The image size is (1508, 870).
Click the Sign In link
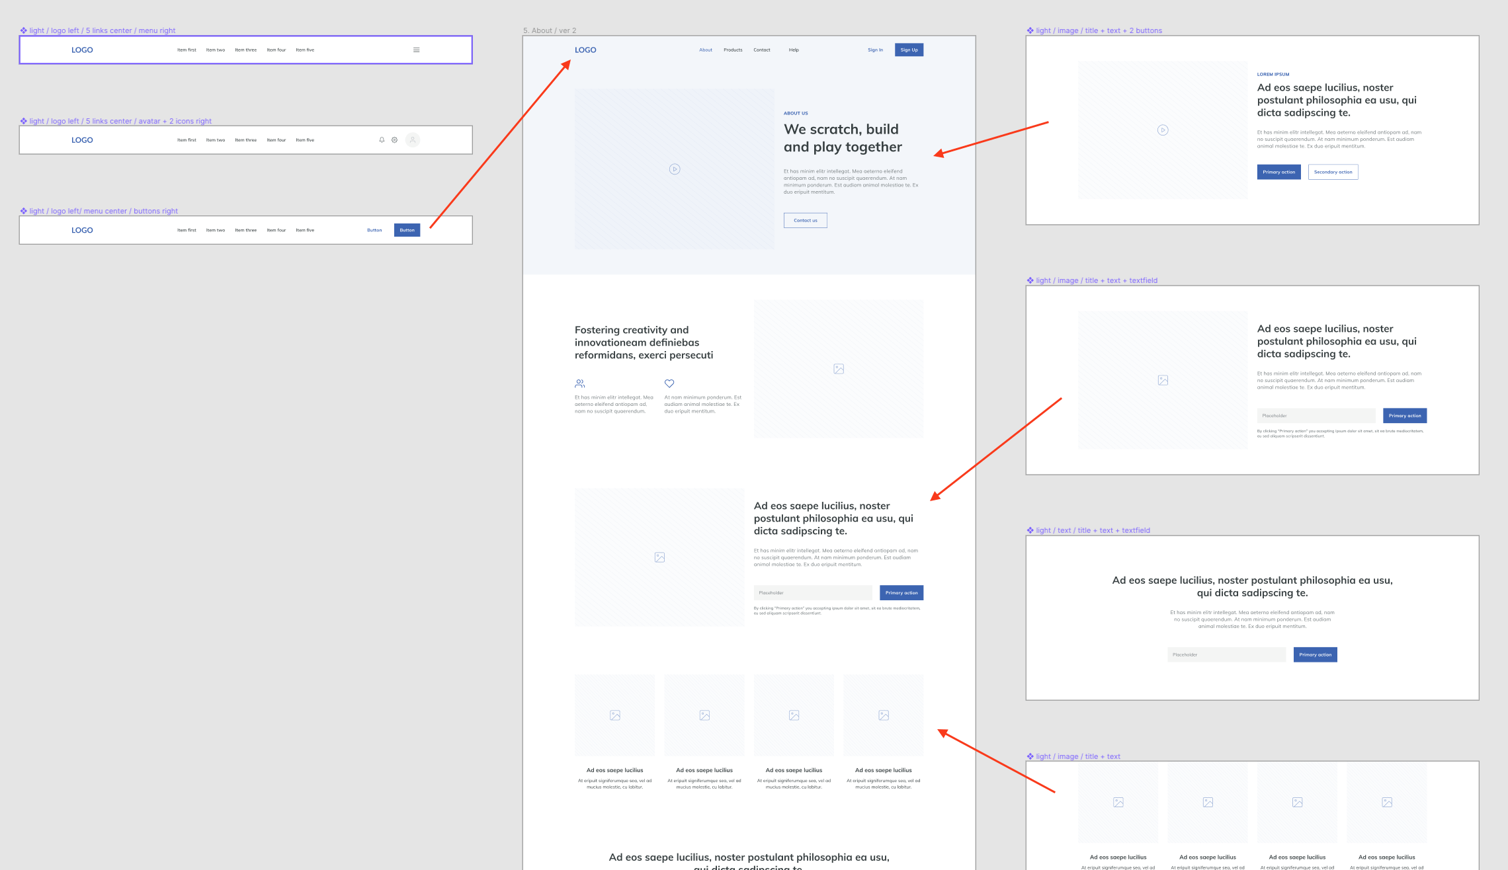coord(875,50)
